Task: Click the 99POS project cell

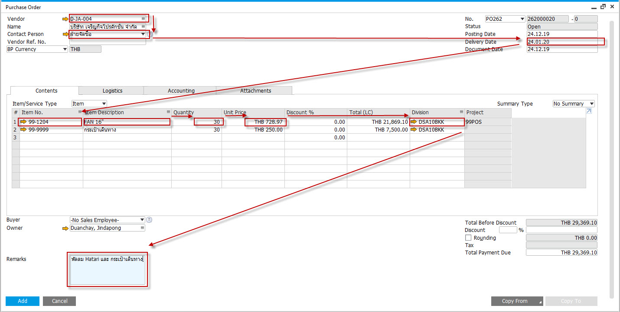Action: coord(488,122)
